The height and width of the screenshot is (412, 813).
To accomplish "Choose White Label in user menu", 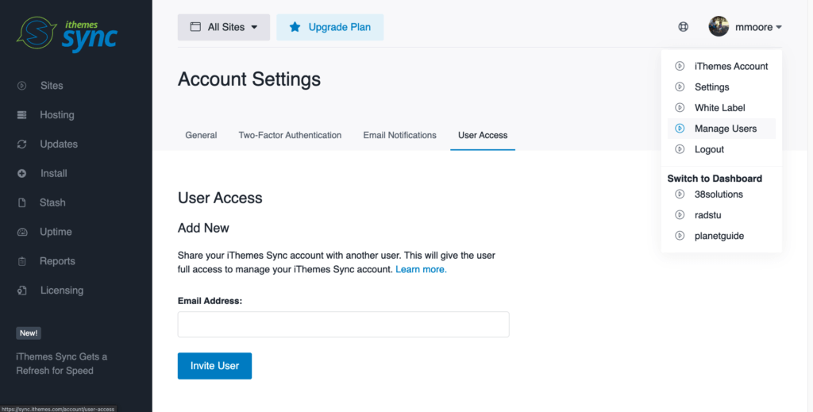I will 719,108.
